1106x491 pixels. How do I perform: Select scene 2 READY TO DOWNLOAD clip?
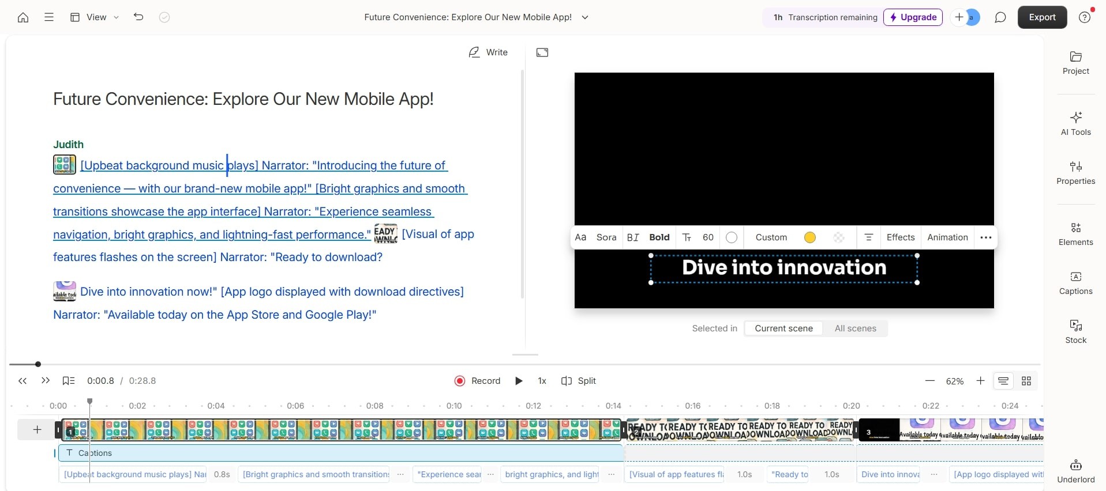pyautogui.click(x=740, y=430)
